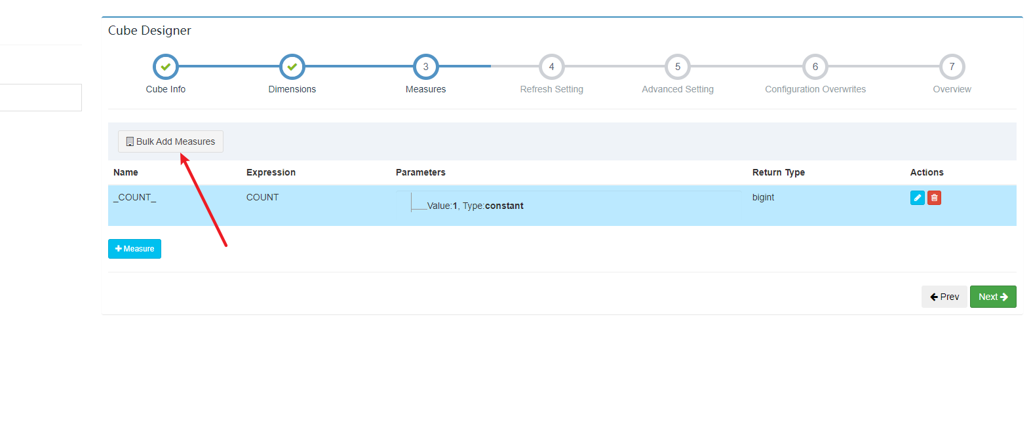Viewport: 1031px width, 427px height.
Task: Click the Cube Designer heading
Action: (x=149, y=30)
